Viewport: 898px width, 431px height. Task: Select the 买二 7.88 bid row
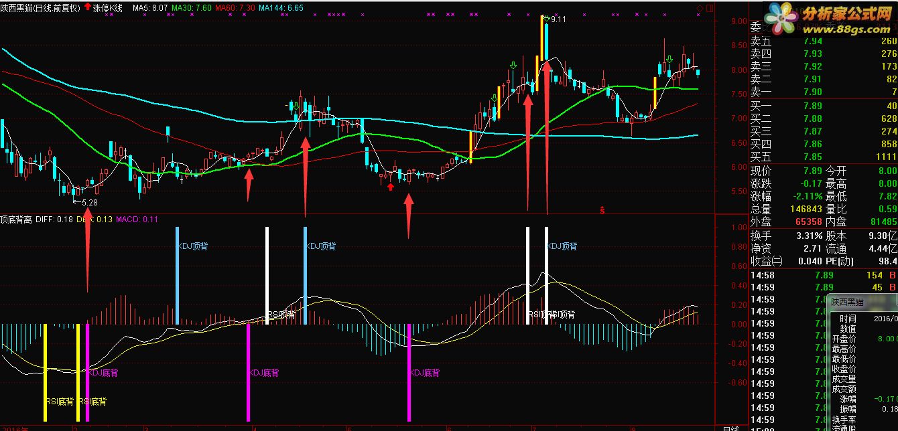(823, 118)
